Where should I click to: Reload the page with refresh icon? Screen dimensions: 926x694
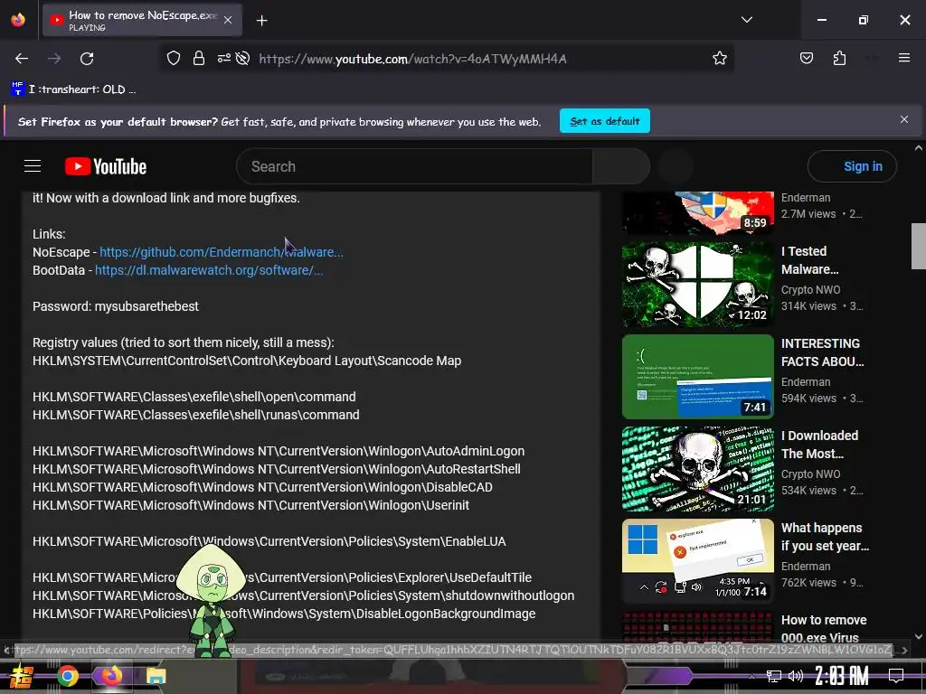click(x=87, y=59)
